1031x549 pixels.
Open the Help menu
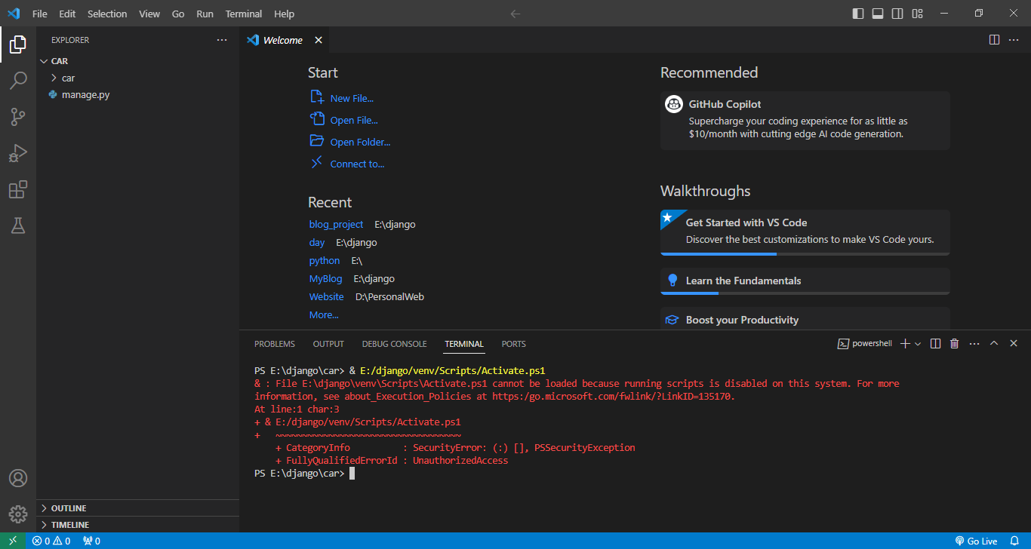coord(285,14)
